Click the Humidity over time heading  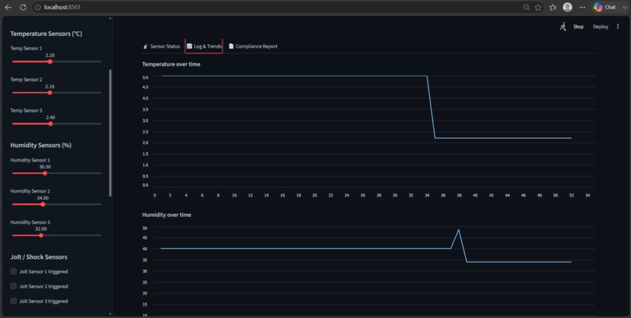(x=167, y=215)
